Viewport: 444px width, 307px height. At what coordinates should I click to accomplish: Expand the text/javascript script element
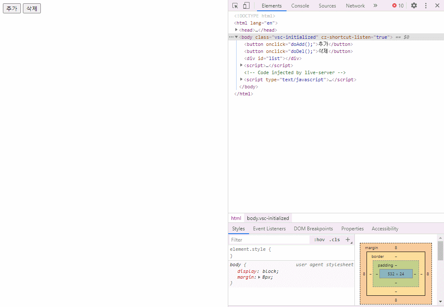241,79
